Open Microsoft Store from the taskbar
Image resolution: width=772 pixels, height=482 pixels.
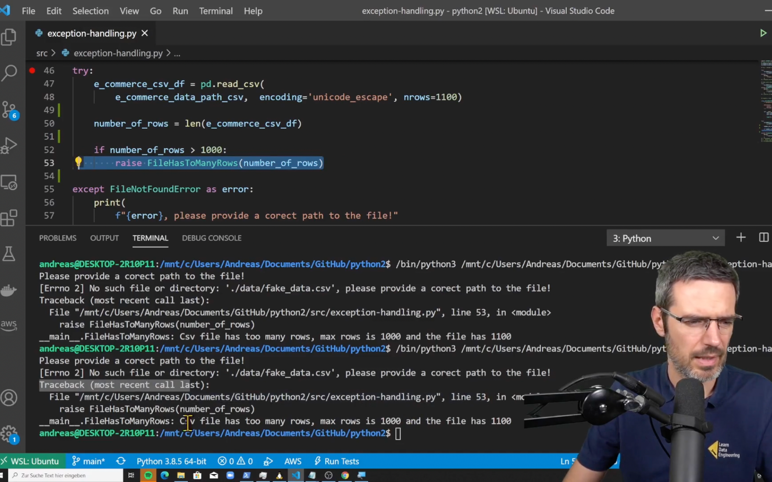tap(197, 475)
